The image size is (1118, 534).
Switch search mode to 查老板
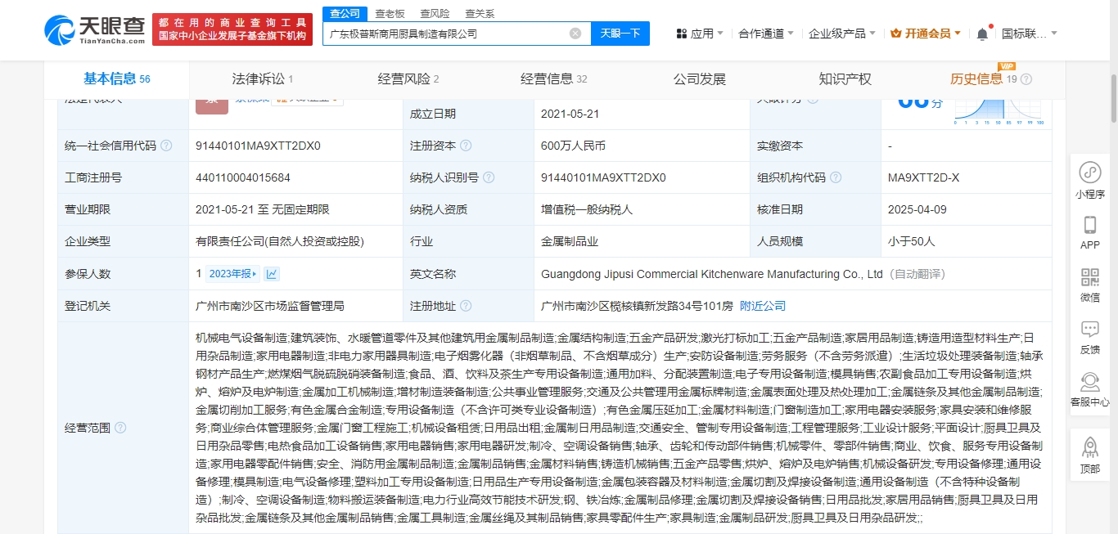390,14
